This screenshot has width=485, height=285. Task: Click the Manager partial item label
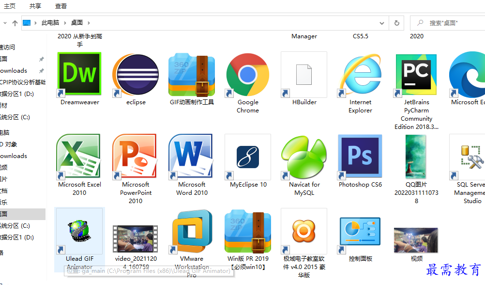click(x=304, y=36)
